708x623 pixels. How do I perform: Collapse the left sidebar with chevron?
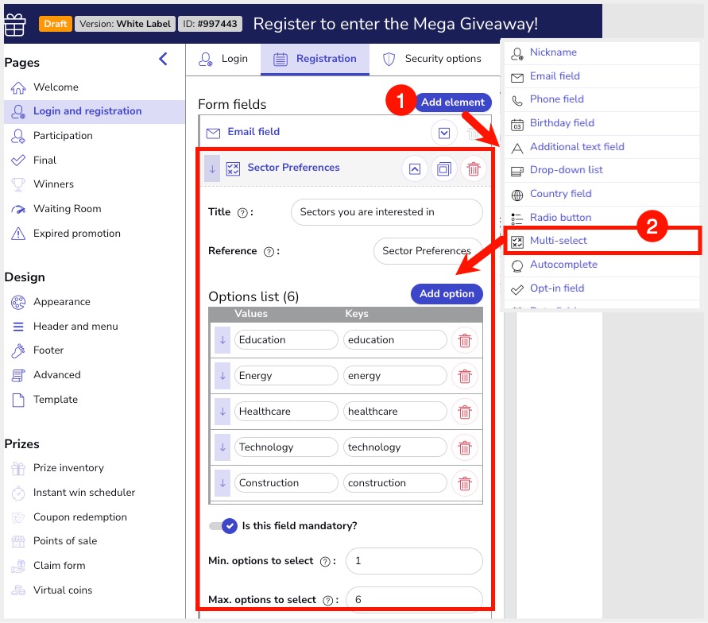163,59
